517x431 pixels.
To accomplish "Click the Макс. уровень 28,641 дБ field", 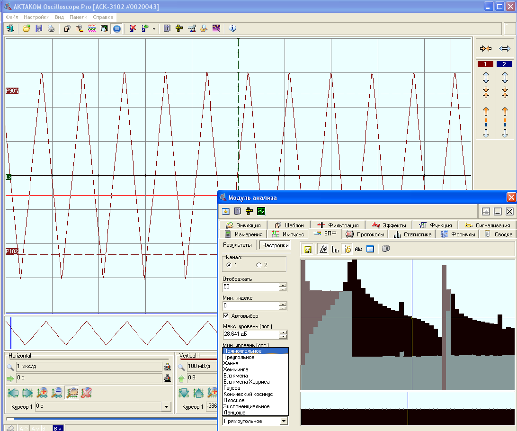I will pos(251,334).
